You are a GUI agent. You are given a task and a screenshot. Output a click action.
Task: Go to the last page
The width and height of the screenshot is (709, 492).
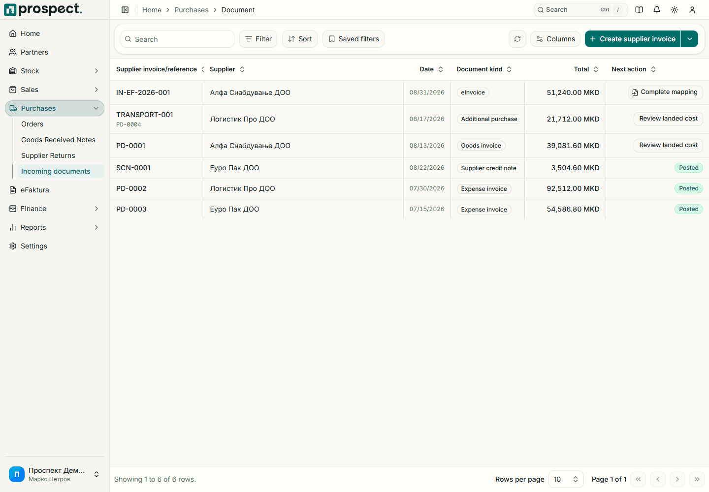click(x=697, y=479)
